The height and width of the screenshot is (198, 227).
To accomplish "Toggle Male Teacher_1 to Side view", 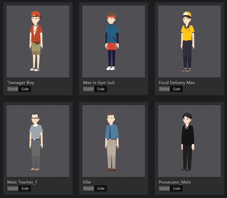I will pos(25,188).
